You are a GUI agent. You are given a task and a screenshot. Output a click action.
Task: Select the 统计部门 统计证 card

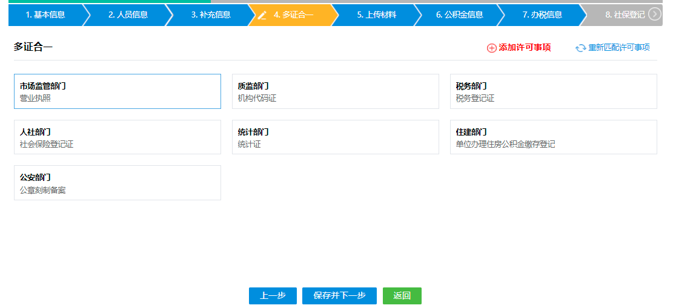pos(335,137)
